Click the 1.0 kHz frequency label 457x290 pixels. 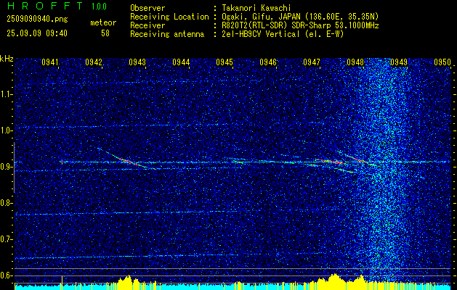[5, 130]
